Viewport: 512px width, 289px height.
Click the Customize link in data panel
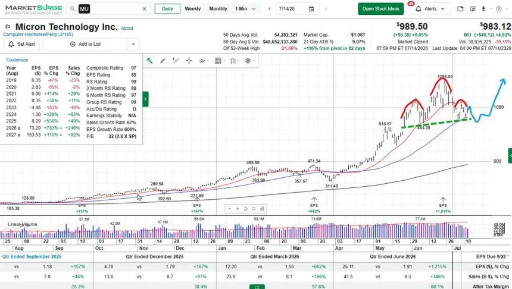(x=17, y=59)
